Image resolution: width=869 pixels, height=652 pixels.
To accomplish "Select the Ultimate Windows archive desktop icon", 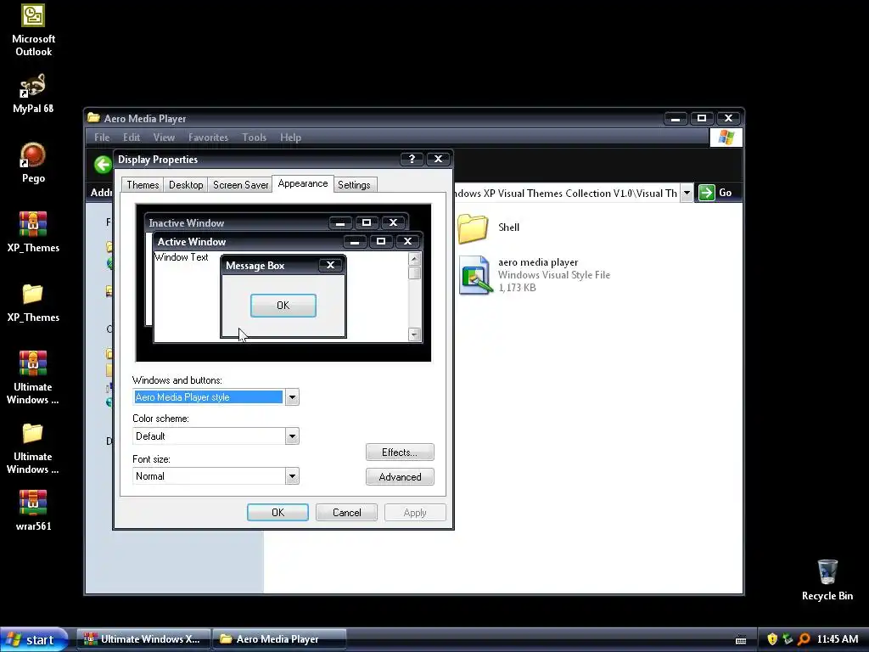I will tap(33, 363).
